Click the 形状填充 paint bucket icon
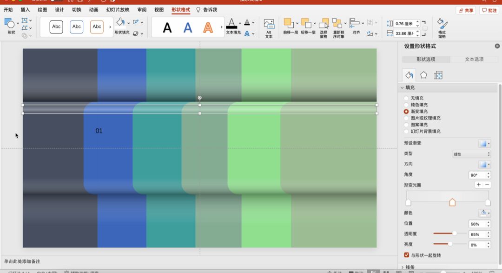 coord(121,22)
